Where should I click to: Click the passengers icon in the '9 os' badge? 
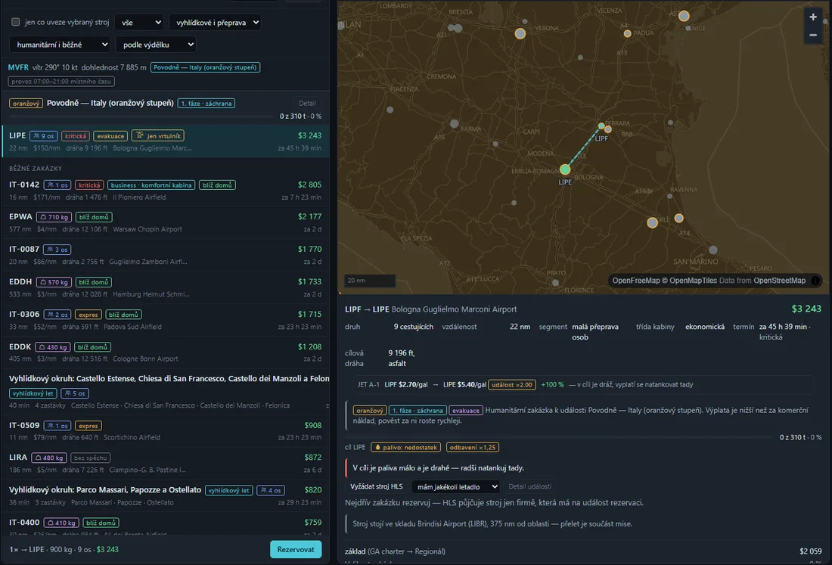point(36,136)
